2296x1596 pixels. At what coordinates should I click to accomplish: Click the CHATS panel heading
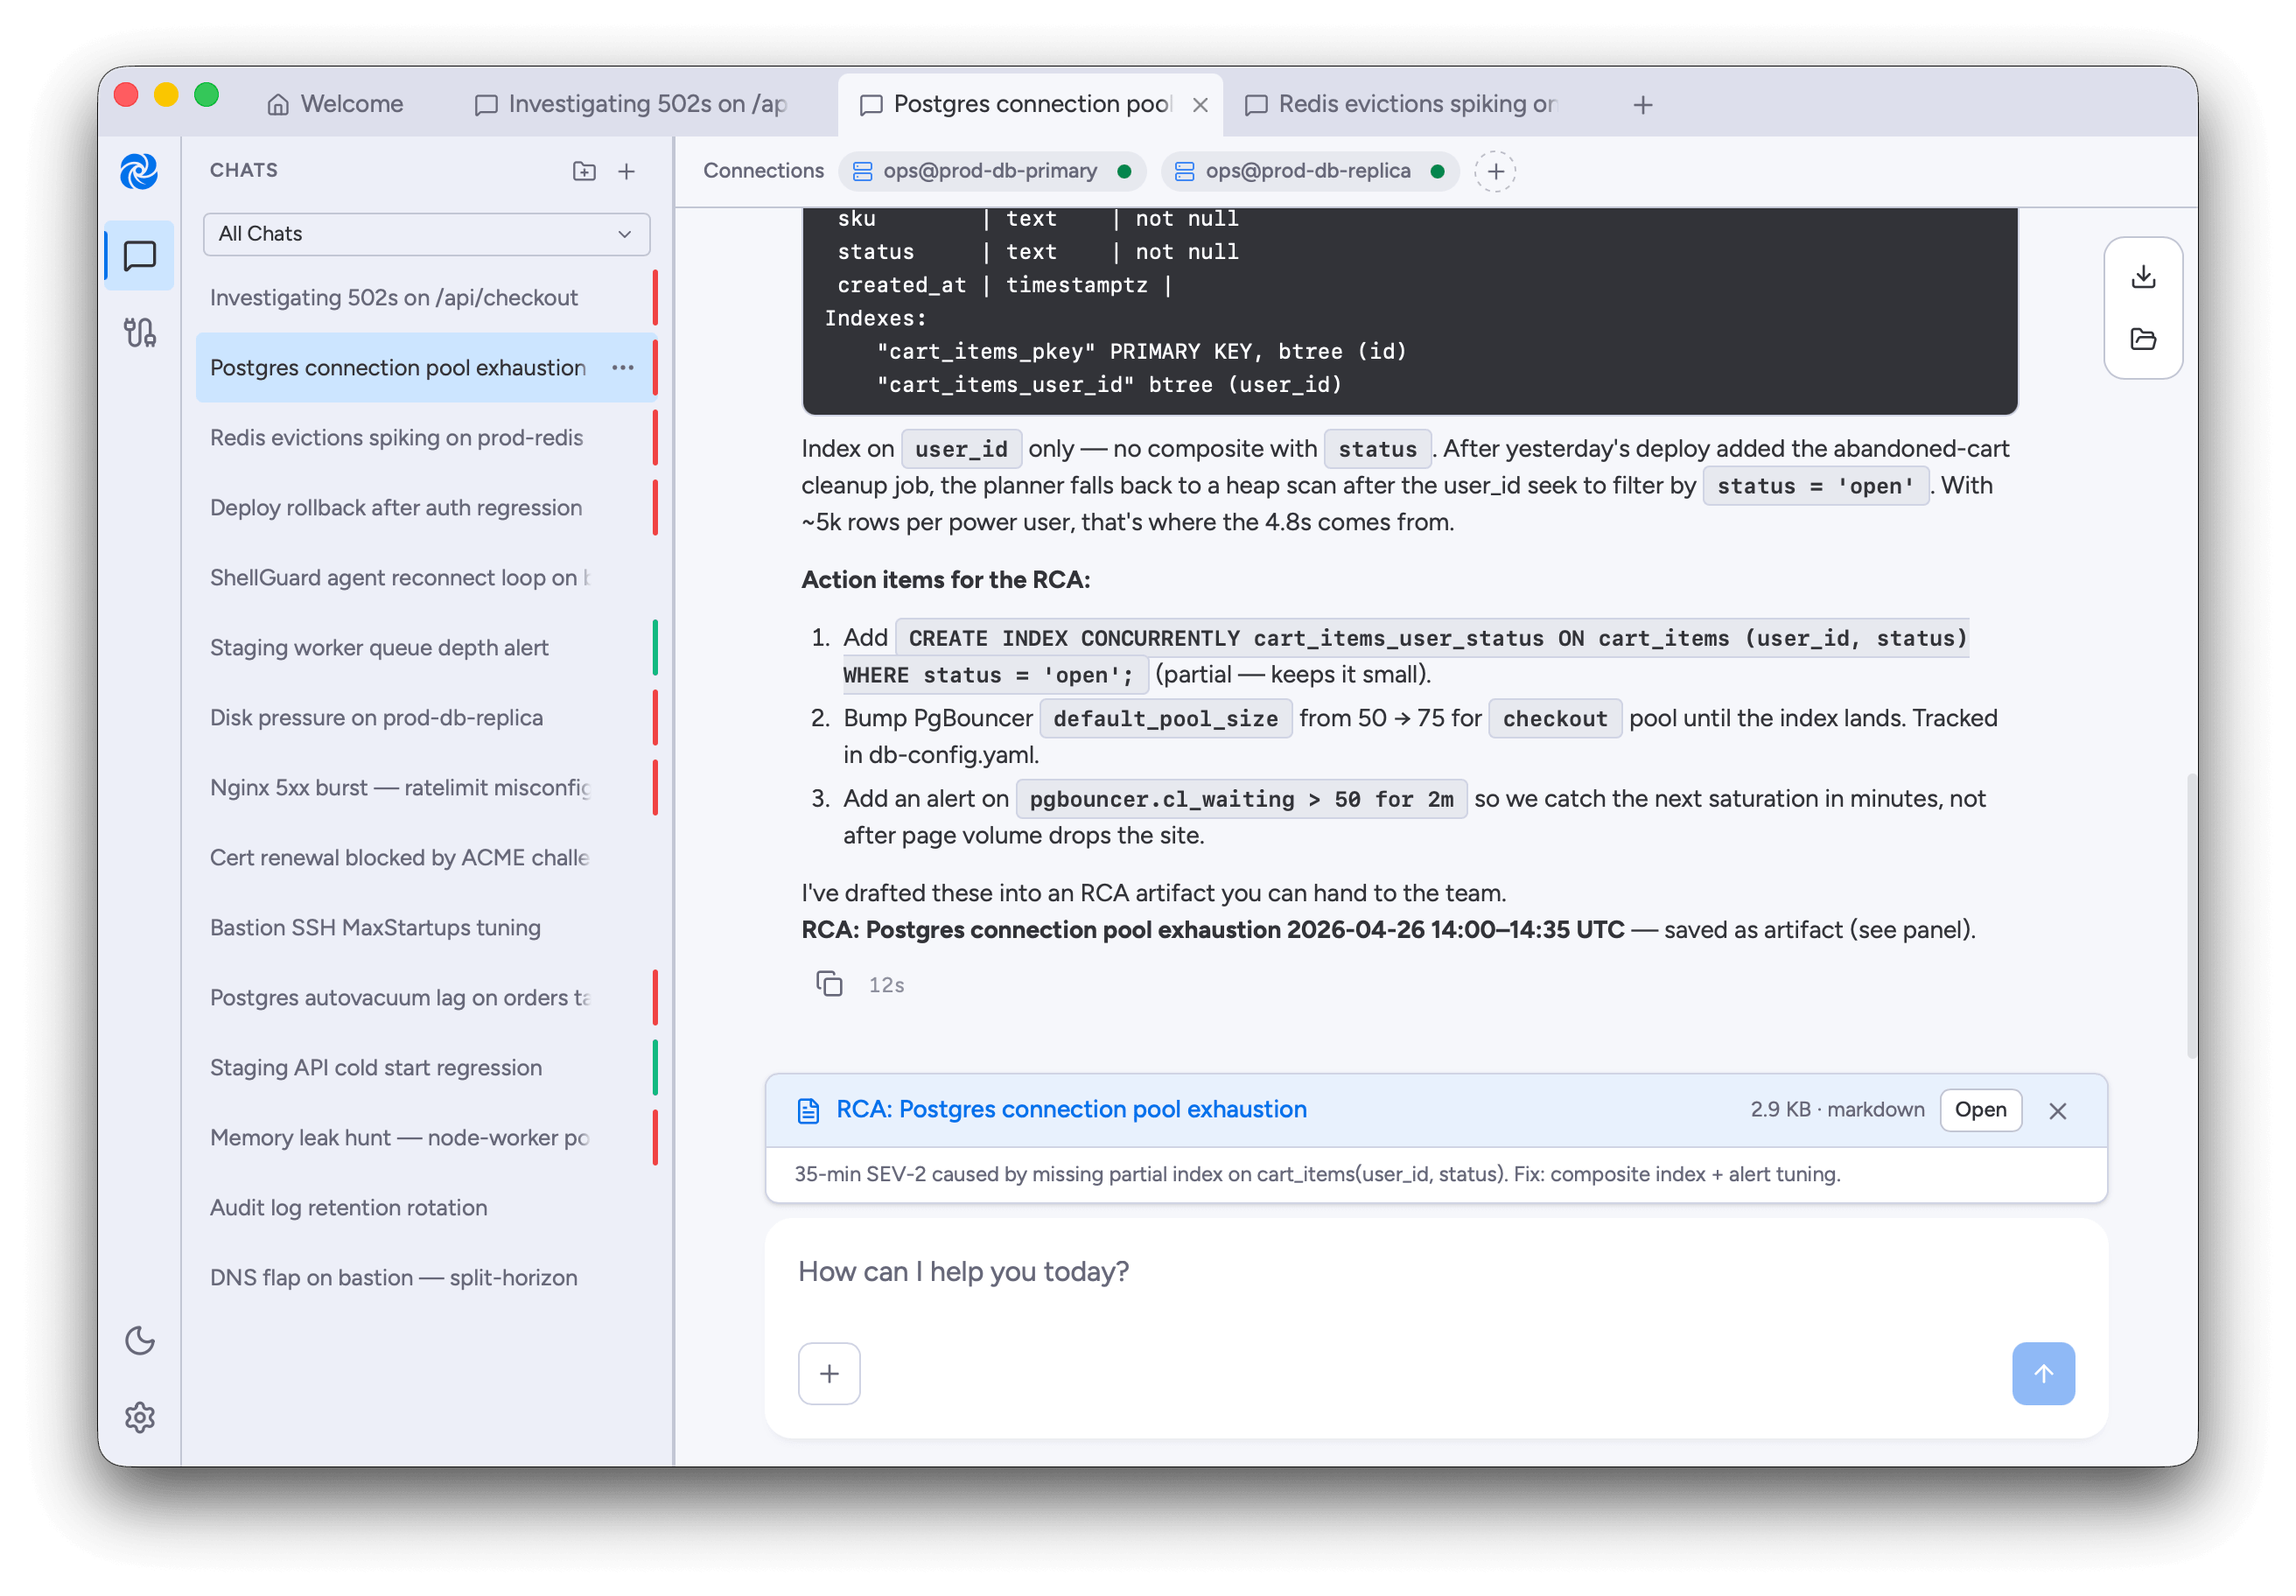point(244,170)
